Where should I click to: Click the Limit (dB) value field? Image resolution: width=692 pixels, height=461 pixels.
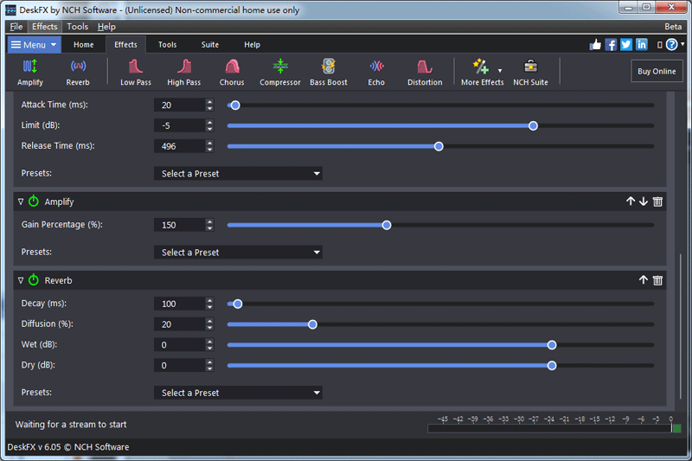click(x=180, y=125)
